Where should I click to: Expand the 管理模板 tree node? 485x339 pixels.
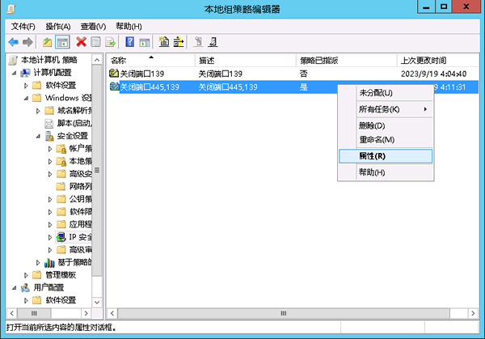[x=27, y=275]
